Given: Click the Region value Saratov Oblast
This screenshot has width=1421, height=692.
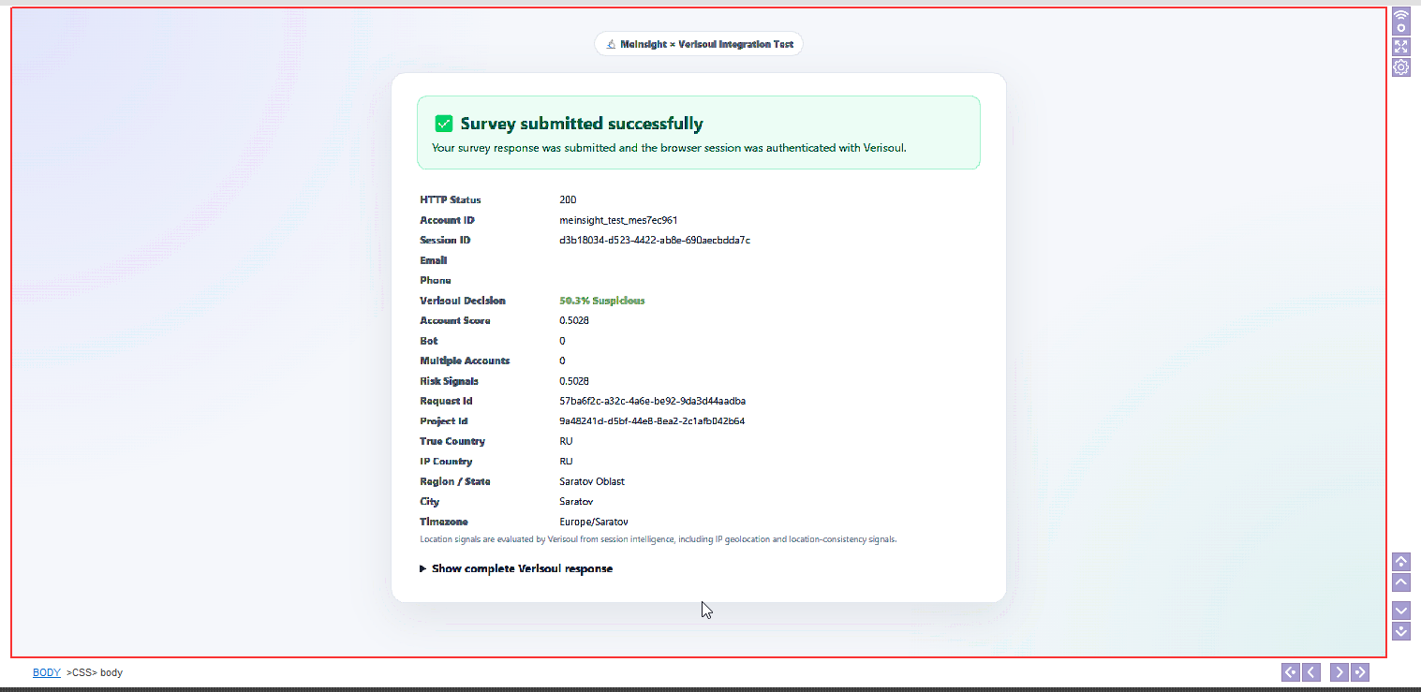Looking at the screenshot, I should coord(592,481).
